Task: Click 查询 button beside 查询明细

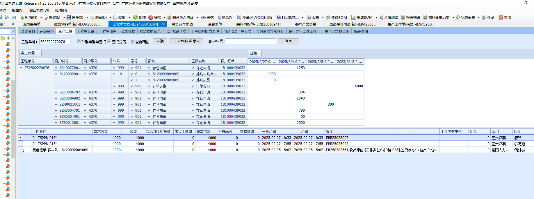Action: pos(160,41)
